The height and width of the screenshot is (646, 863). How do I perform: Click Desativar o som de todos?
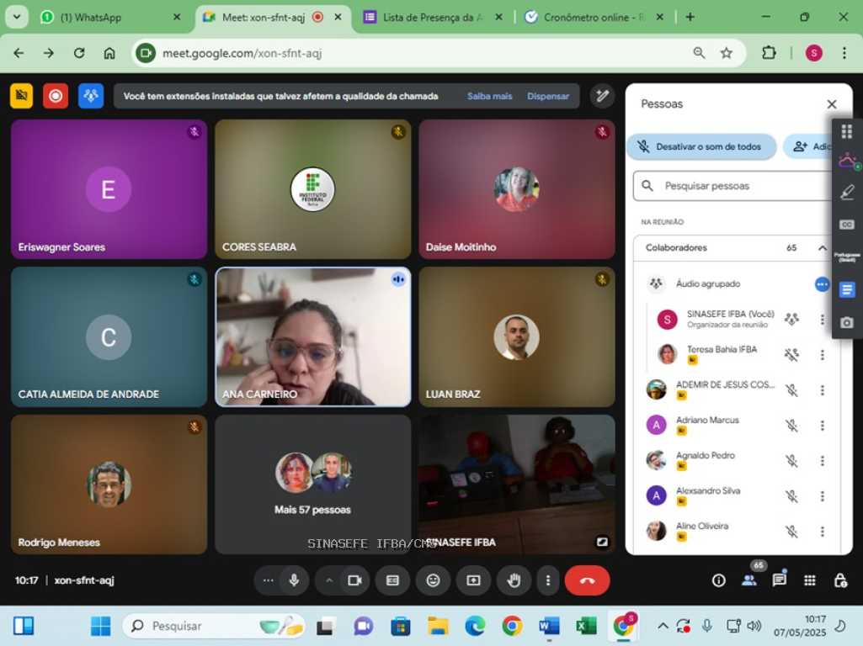pyautogui.click(x=701, y=147)
